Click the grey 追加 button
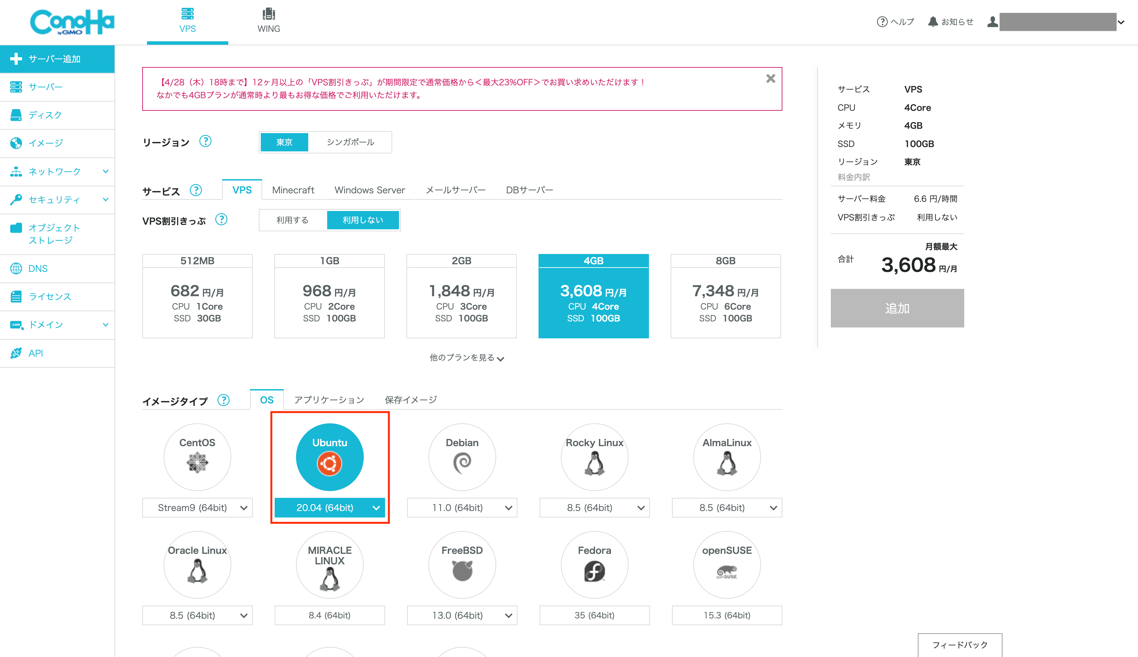Screen dimensions: 1138x657 pyautogui.click(x=897, y=308)
